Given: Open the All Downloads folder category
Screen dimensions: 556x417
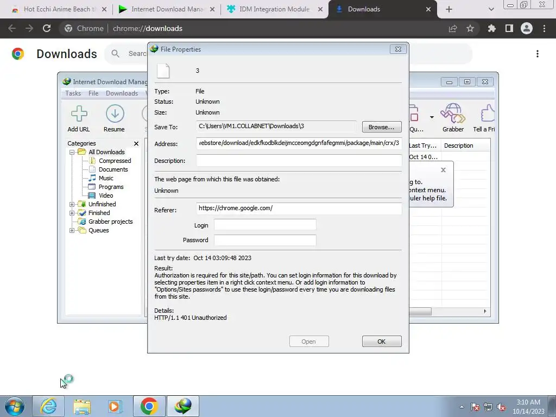Looking at the screenshot, I should pos(106,152).
